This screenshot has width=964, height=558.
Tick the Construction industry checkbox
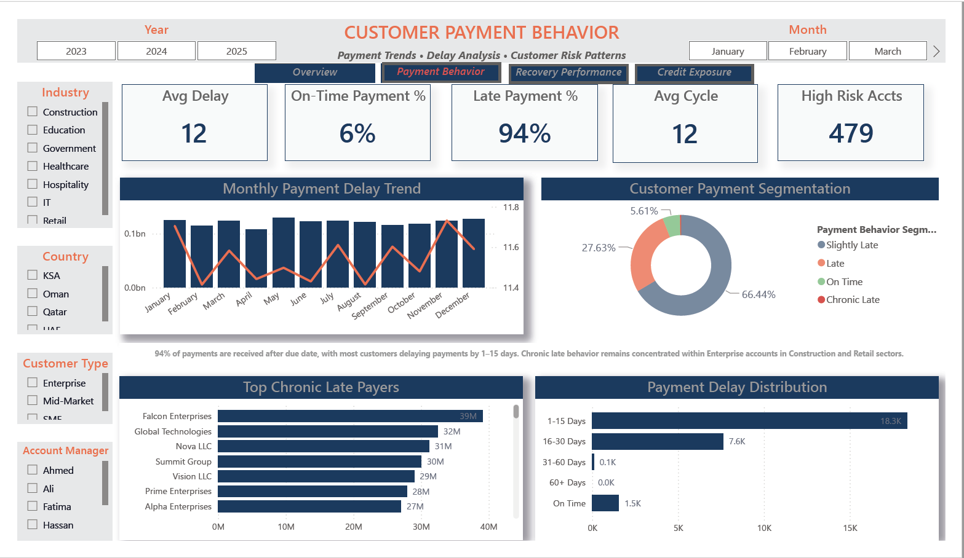coord(33,111)
